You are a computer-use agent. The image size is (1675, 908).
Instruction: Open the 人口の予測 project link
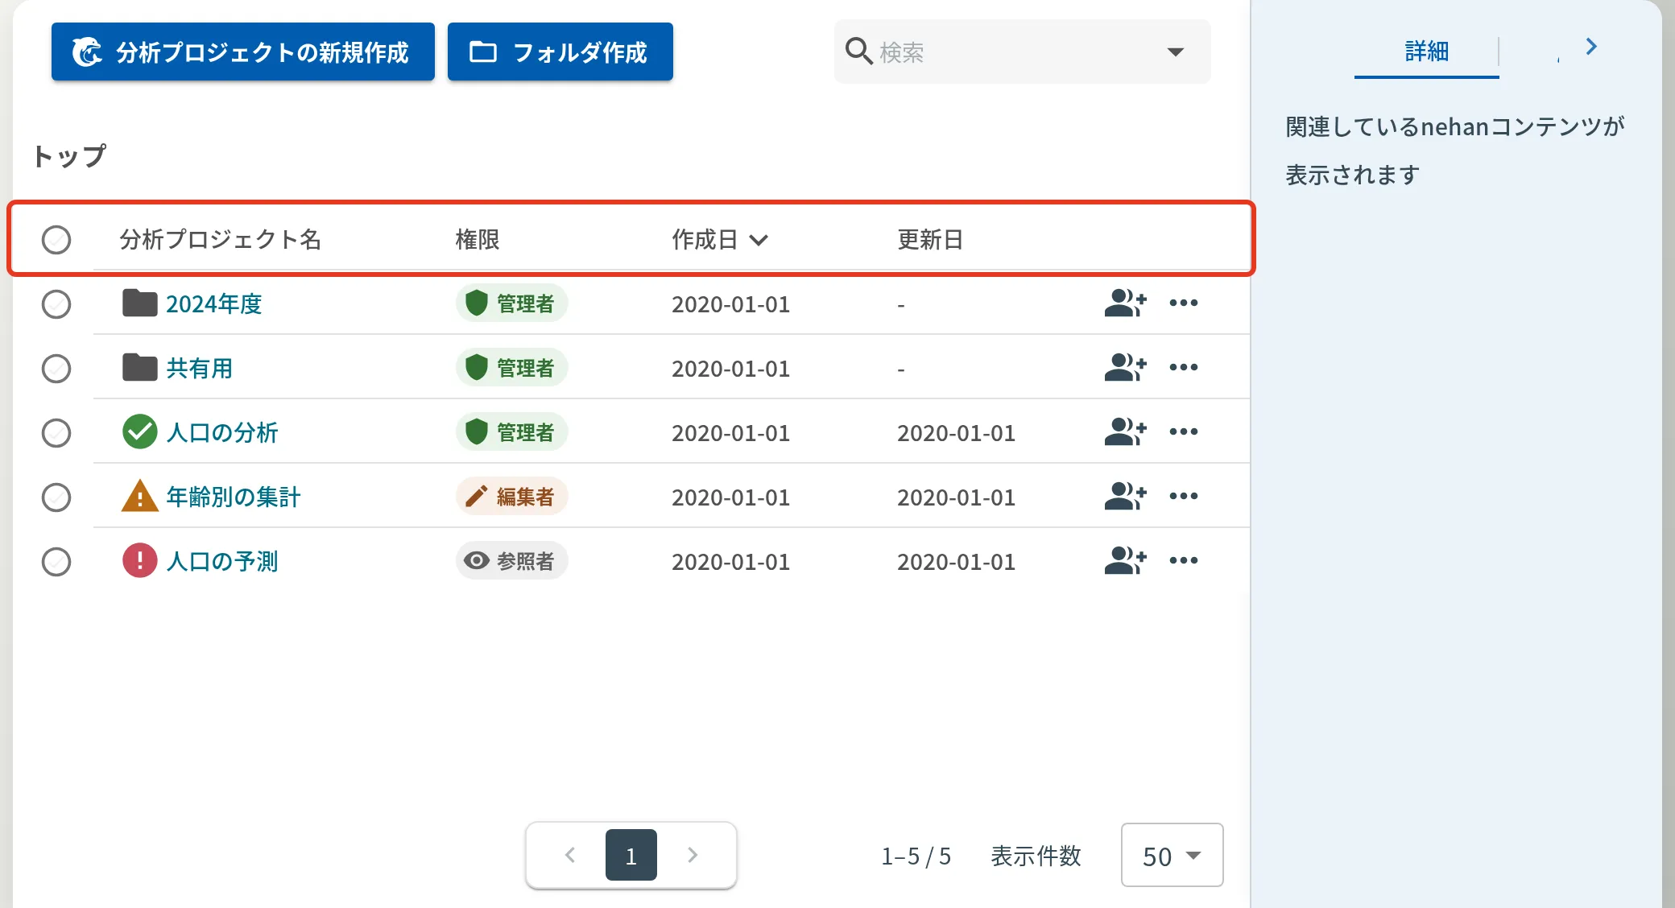[222, 561]
